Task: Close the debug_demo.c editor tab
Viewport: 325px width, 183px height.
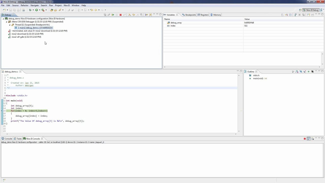Action: click(x=20, y=72)
